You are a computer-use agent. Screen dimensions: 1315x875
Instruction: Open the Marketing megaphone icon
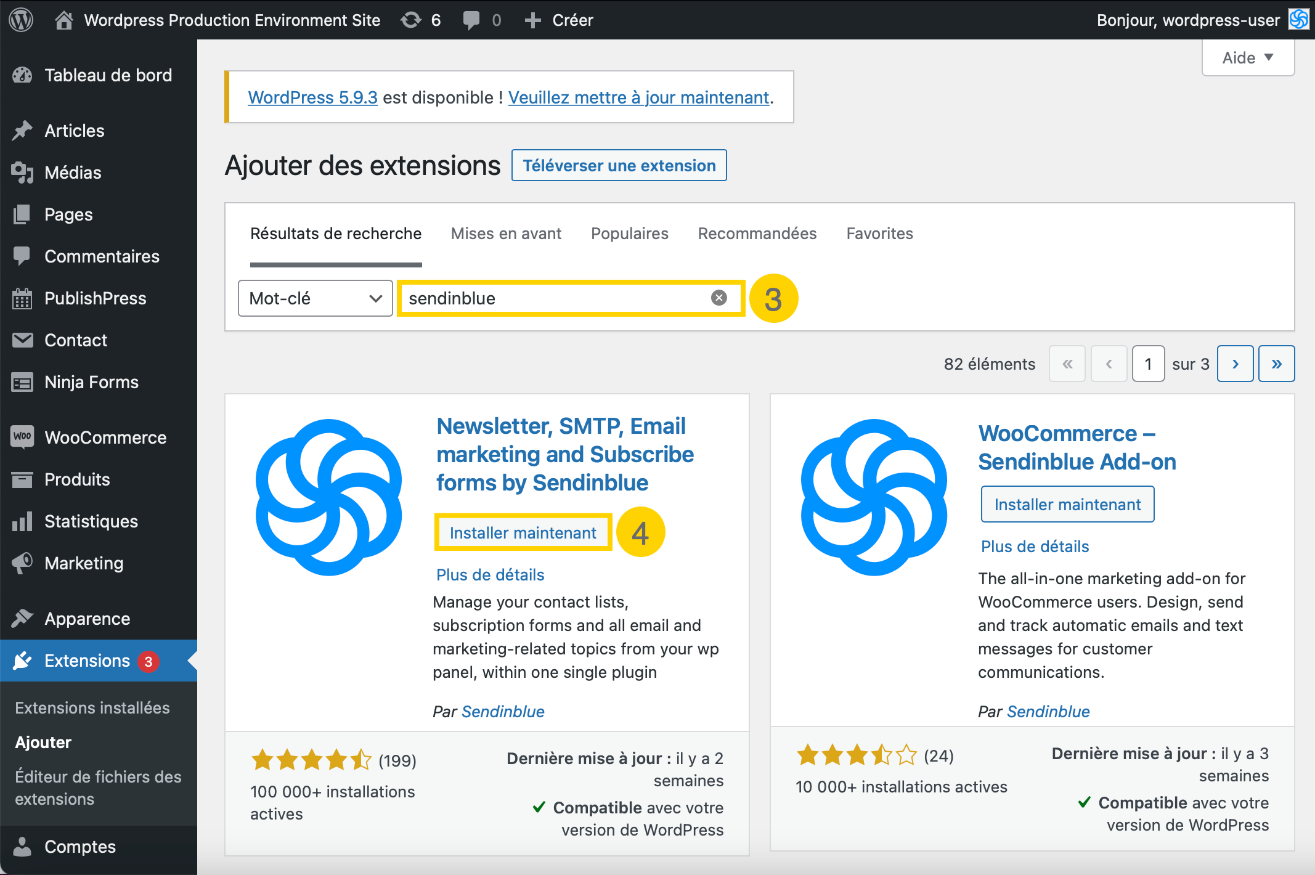tap(23, 563)
